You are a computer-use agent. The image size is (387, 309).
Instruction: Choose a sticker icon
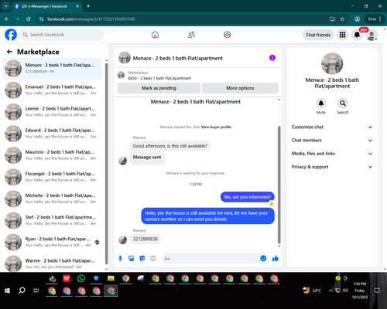[142, 258]
